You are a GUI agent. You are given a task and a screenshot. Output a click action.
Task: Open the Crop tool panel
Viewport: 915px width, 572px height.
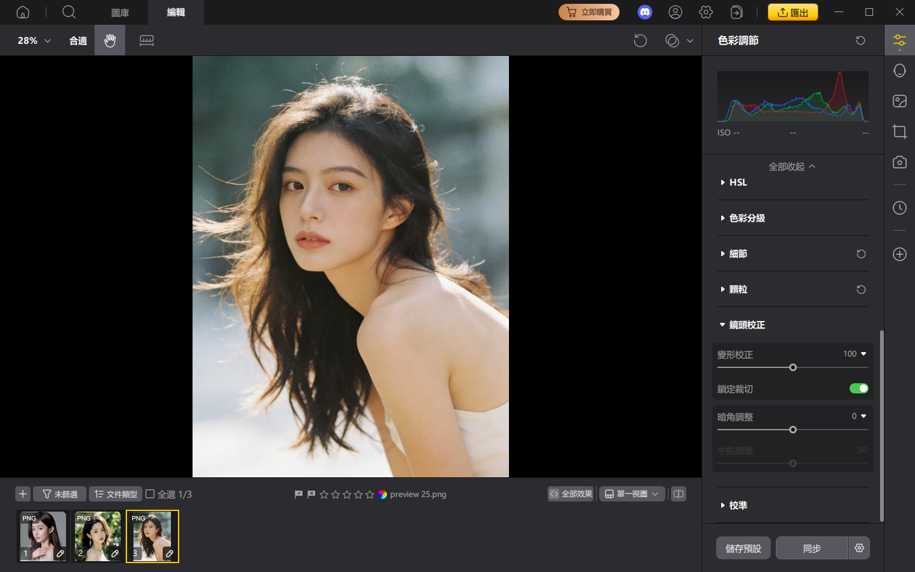click(x=899, y=132)
